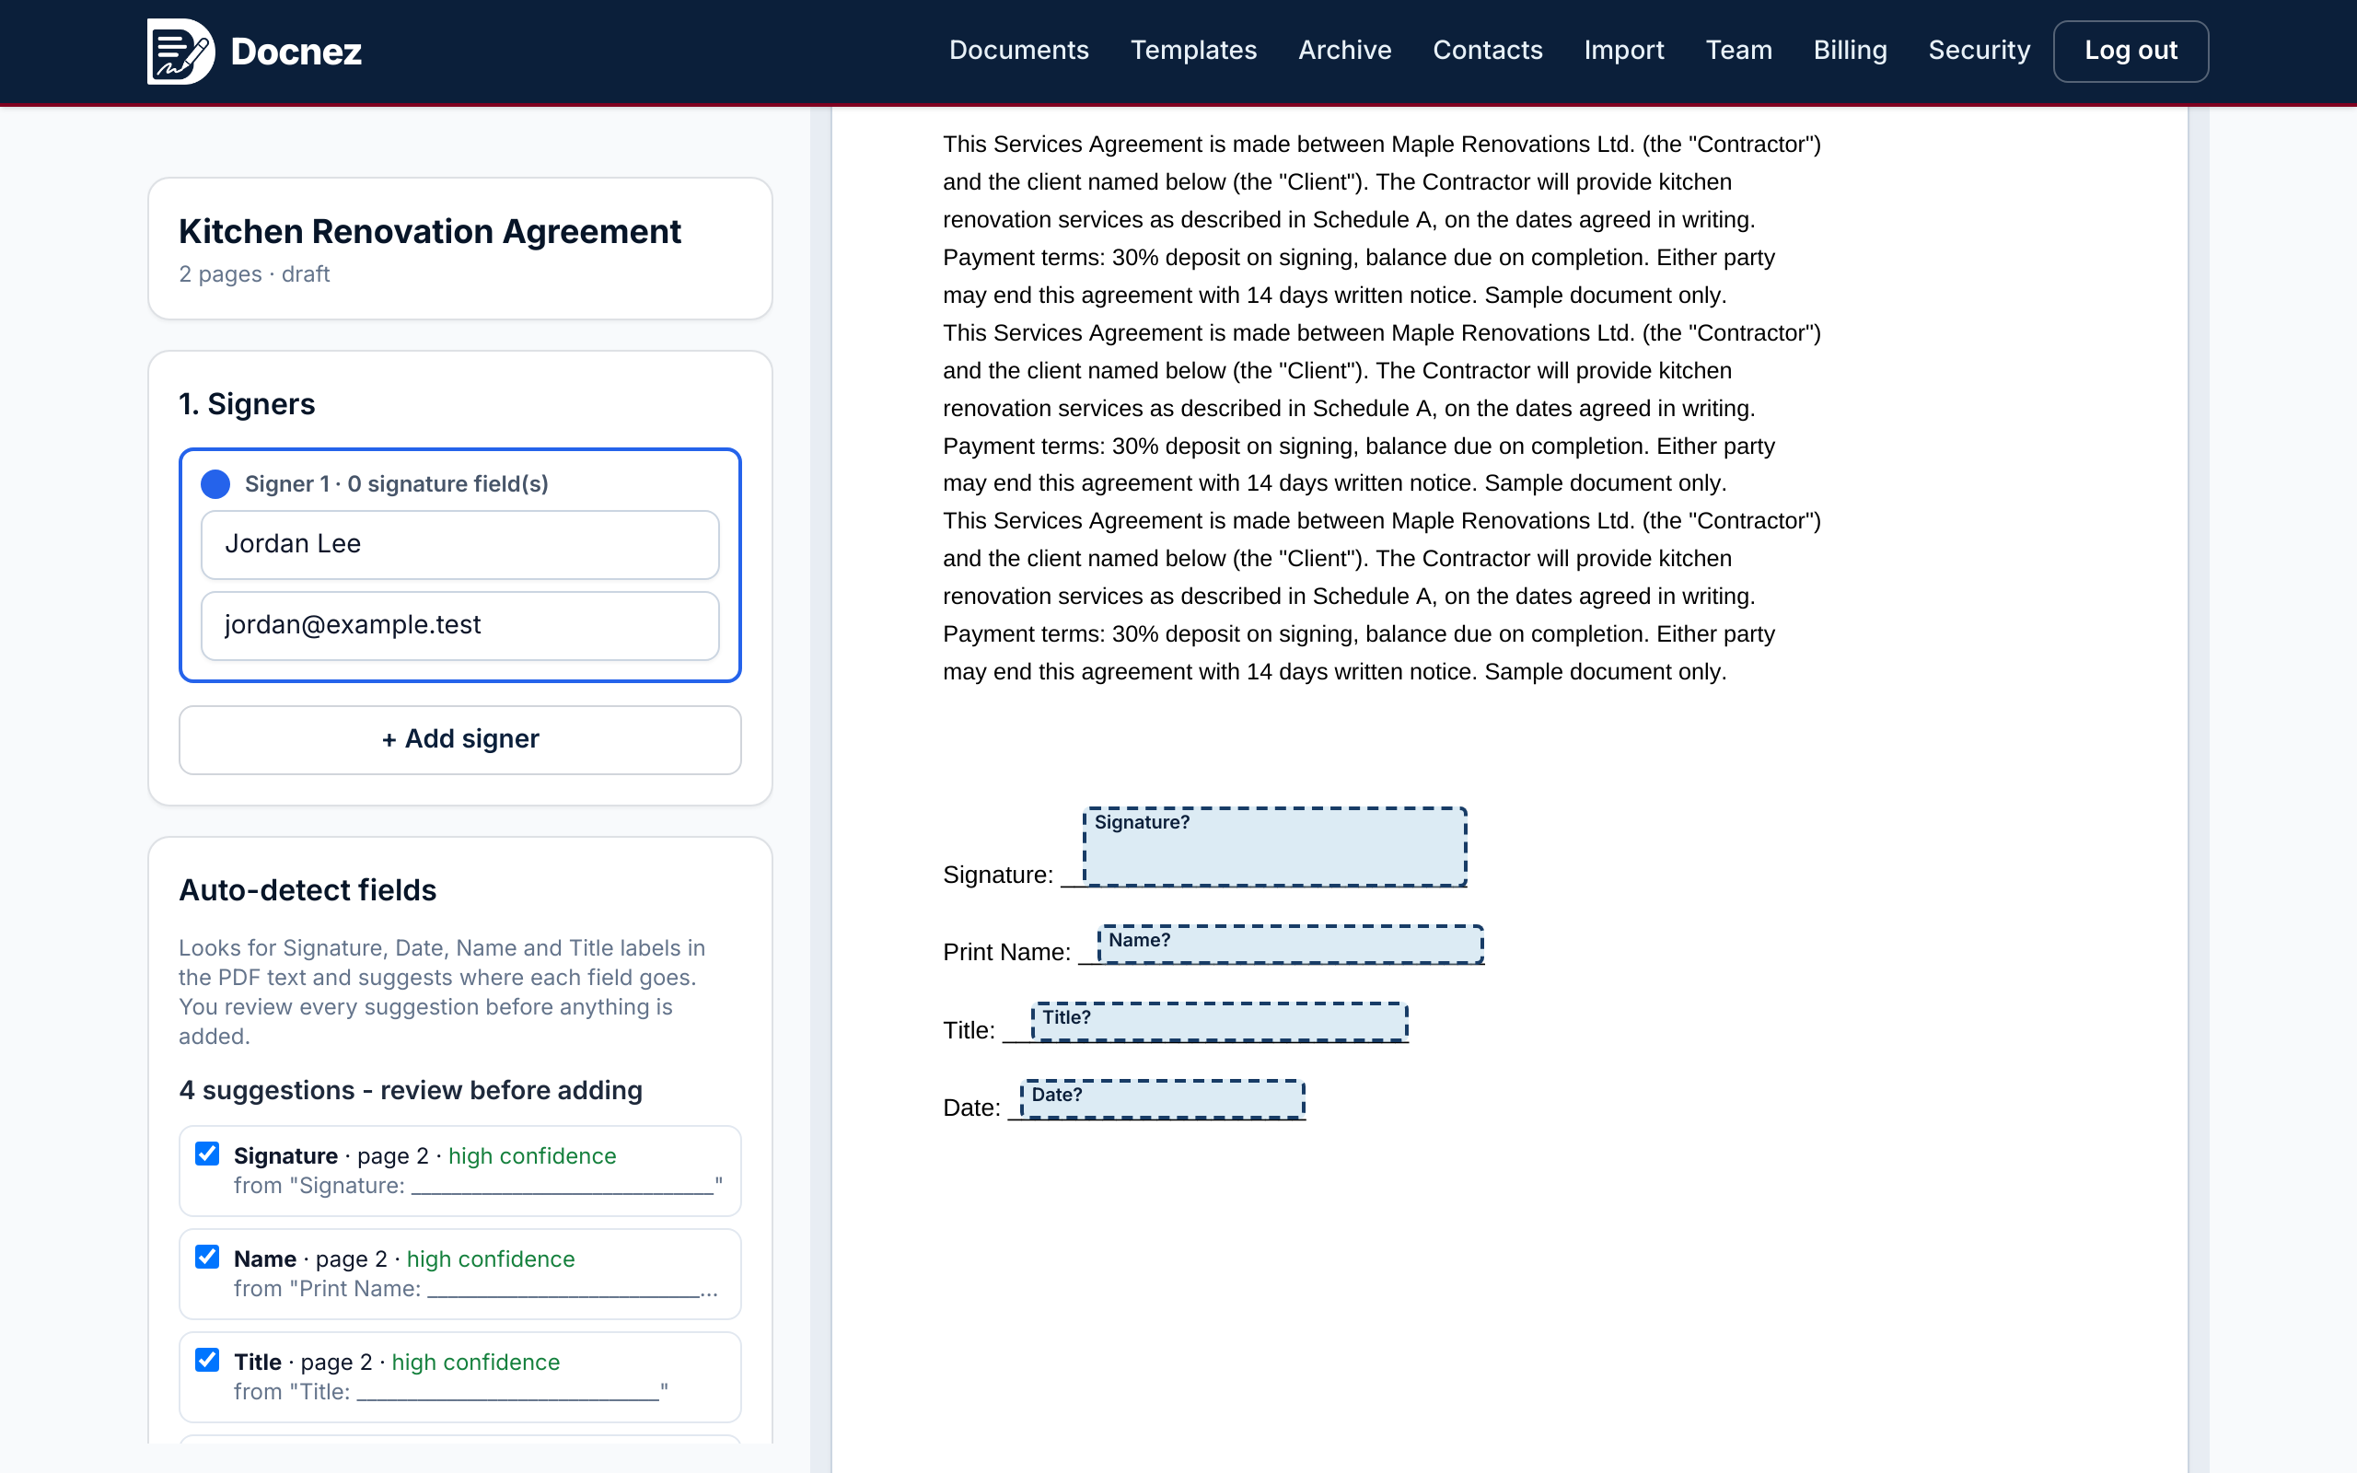
Task: Click the 'Signature:' label in the document
Action: pyautogui.click(x=997, y=875)
